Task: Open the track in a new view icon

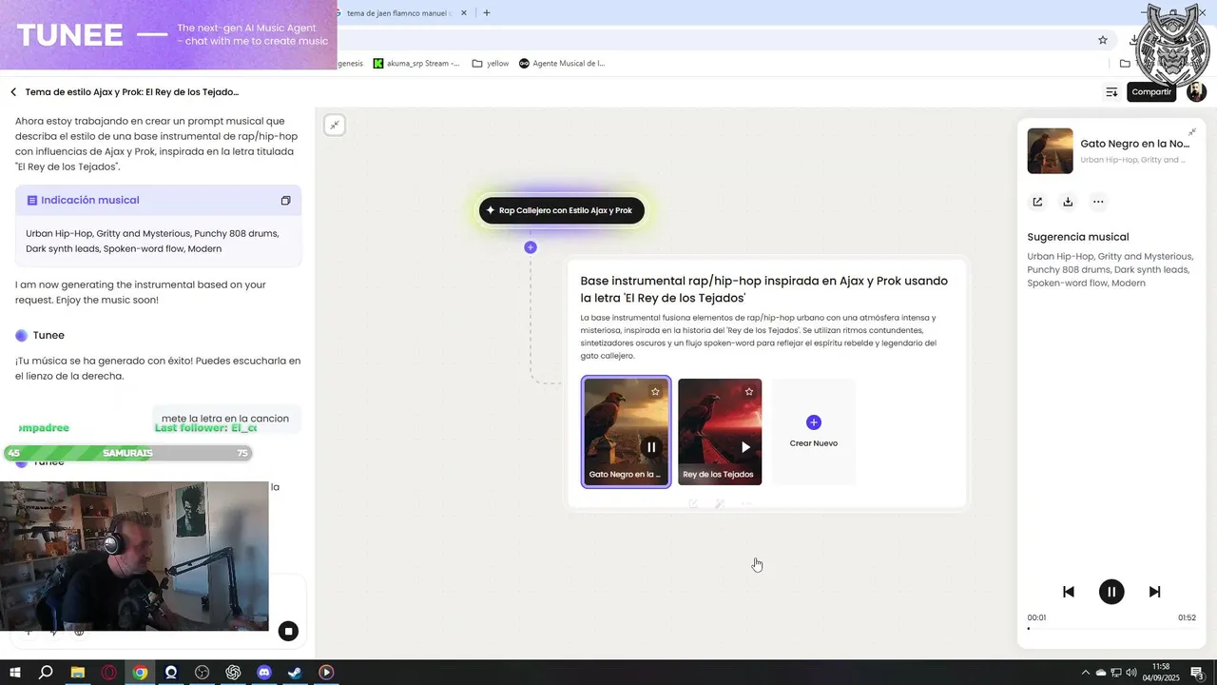Action: [1037, 202]
